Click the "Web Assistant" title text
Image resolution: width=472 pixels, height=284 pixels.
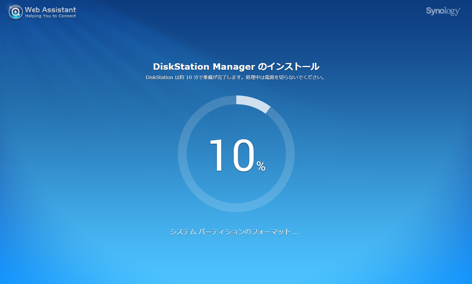coord(50,9)
